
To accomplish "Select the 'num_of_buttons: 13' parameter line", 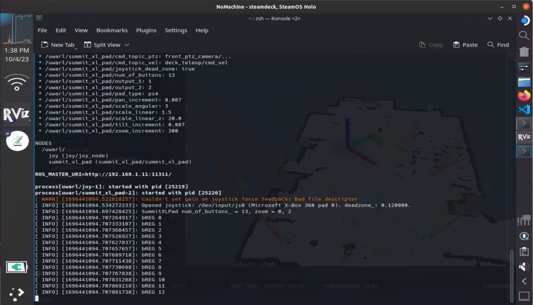I will pyautogui.click(x=106, y=75).
